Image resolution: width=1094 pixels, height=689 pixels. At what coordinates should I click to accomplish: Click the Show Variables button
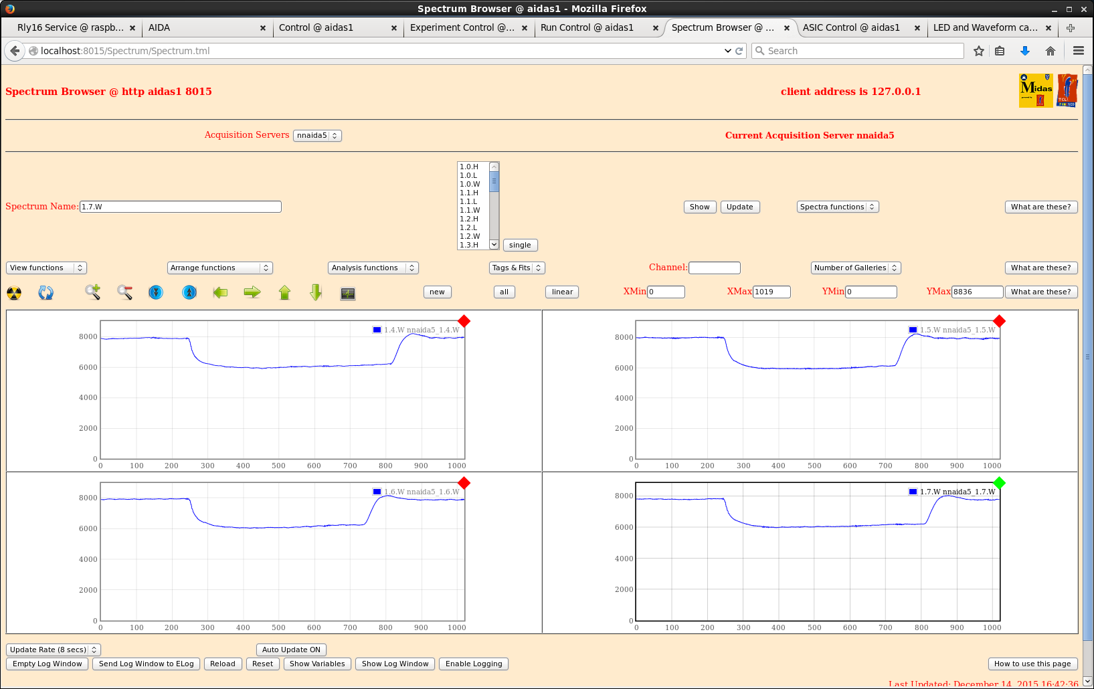coord(317,664)
